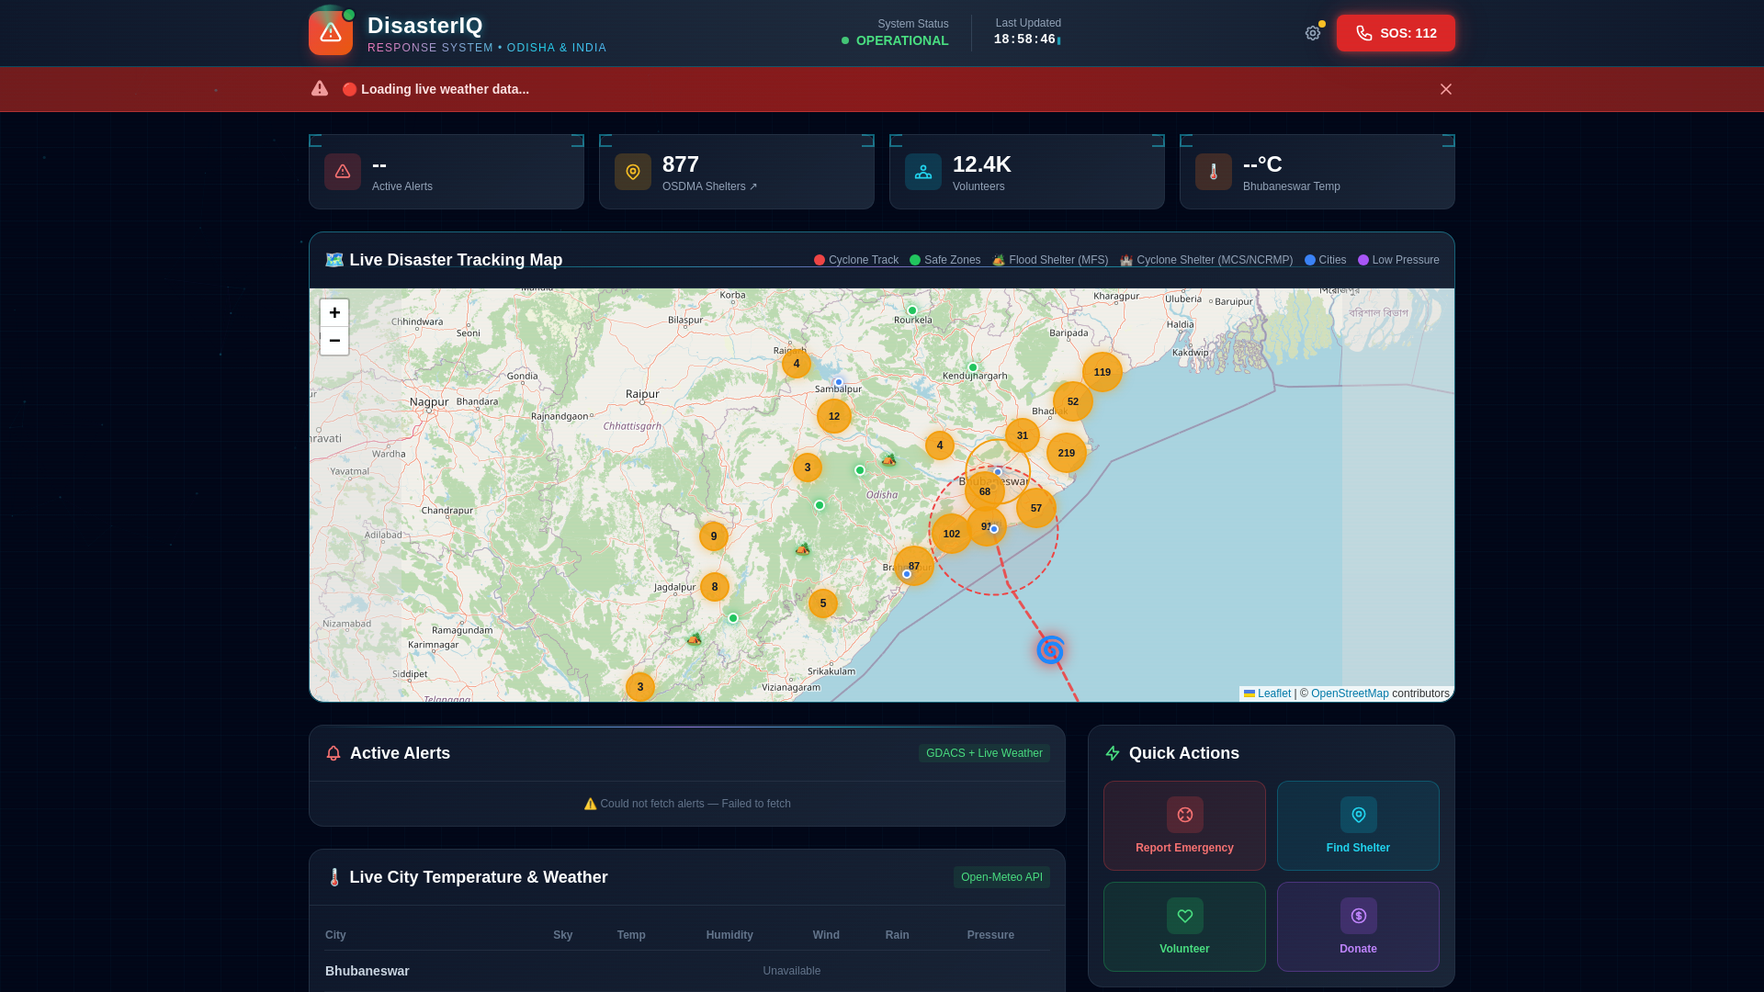Image resolution: width=1764 pixels, height=992 pixels.
Task: Zoom in on the map
Action: [334, 312]
